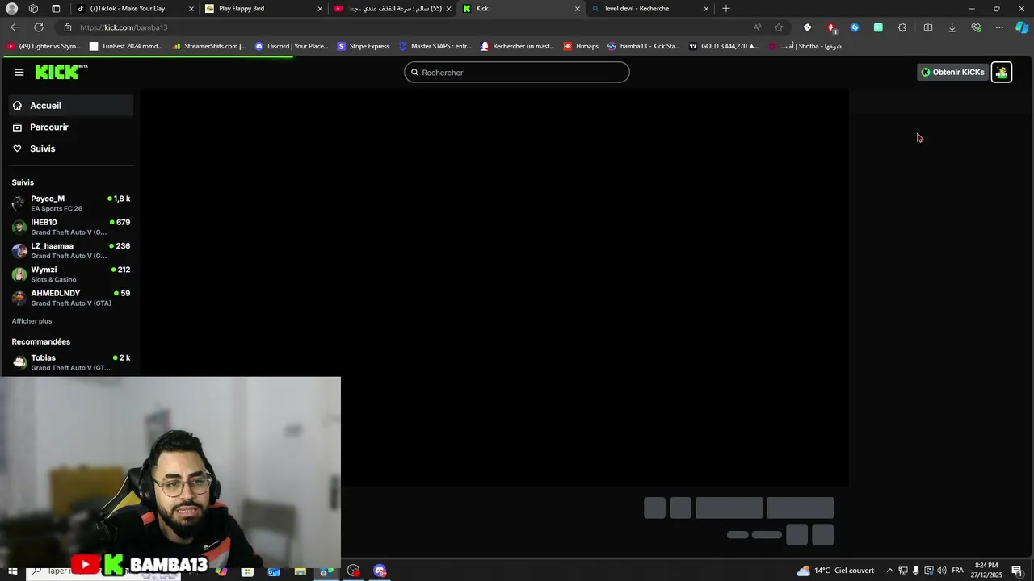Open the red extension icon in toolbar
Viewport: 1034px width, 581px height.
tap(830, 27)
